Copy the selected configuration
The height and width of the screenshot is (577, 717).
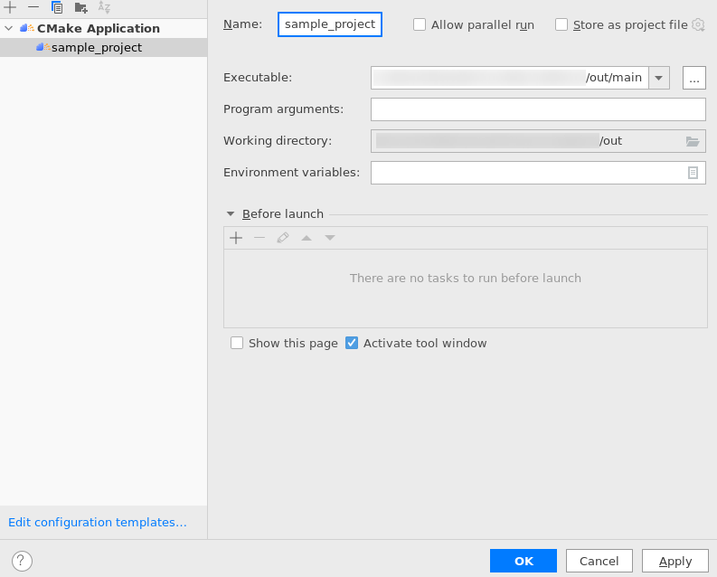tap(57, 7)
